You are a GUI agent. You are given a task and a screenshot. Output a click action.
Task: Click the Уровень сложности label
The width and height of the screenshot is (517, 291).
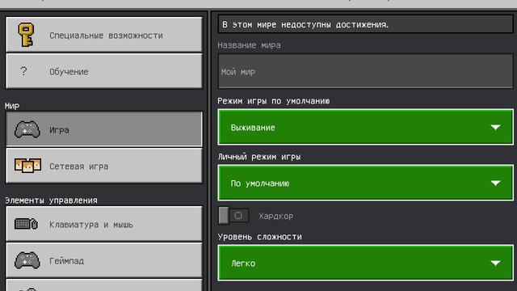pyautogui.click(x=259, y=237)
